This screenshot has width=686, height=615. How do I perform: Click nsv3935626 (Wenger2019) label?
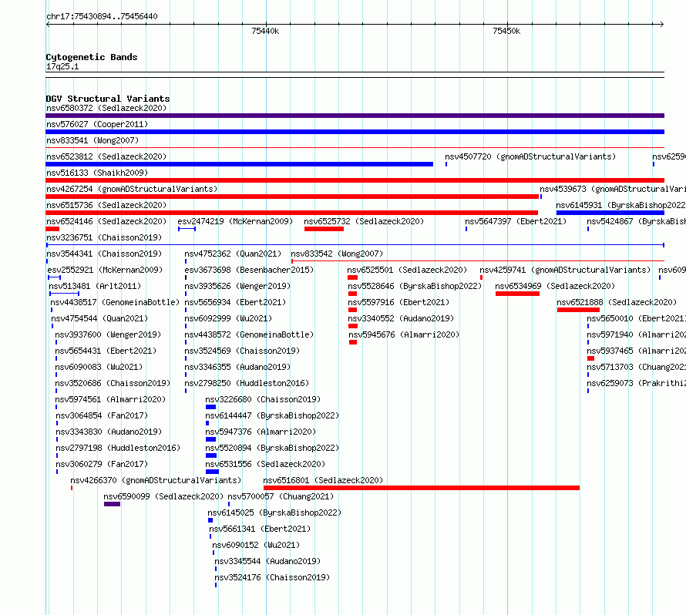coord(237,286)
